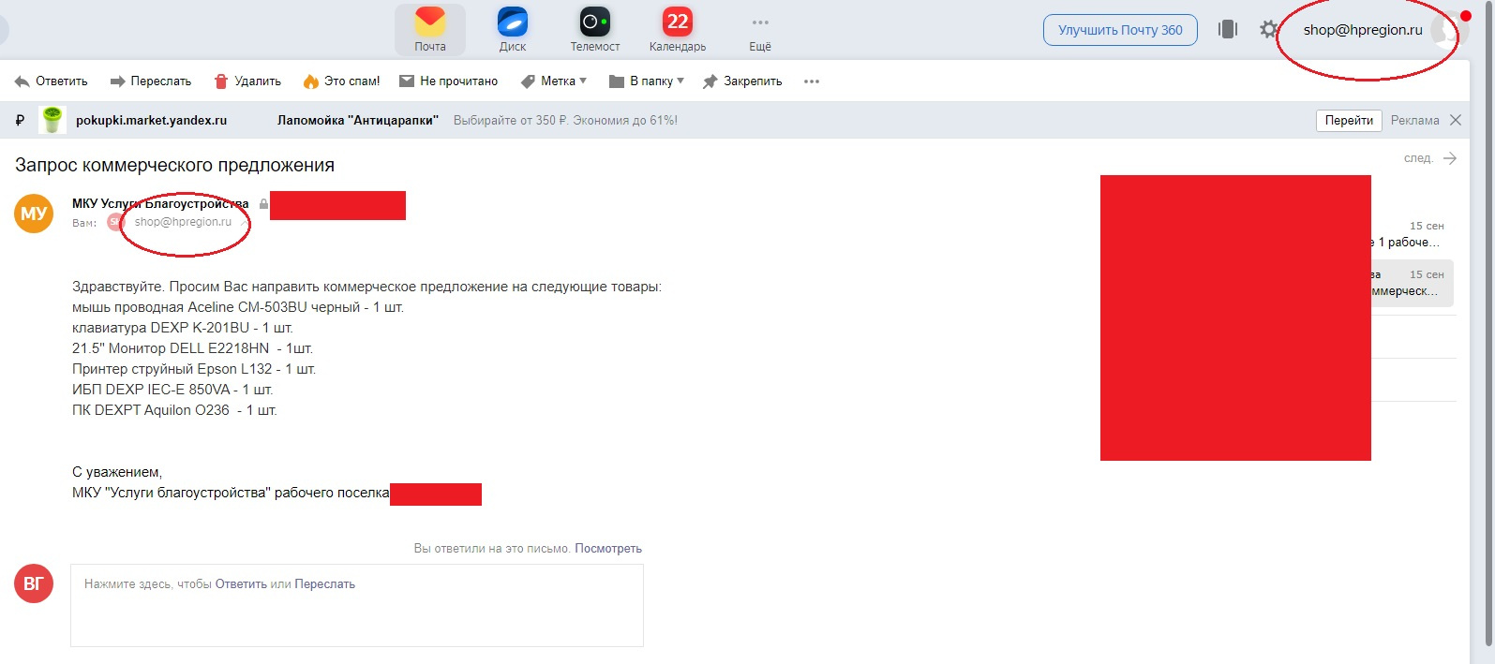Click the line ИБП DEXP IEC-E 850VA
The image size is (1495, 664).
coord(172,390)
